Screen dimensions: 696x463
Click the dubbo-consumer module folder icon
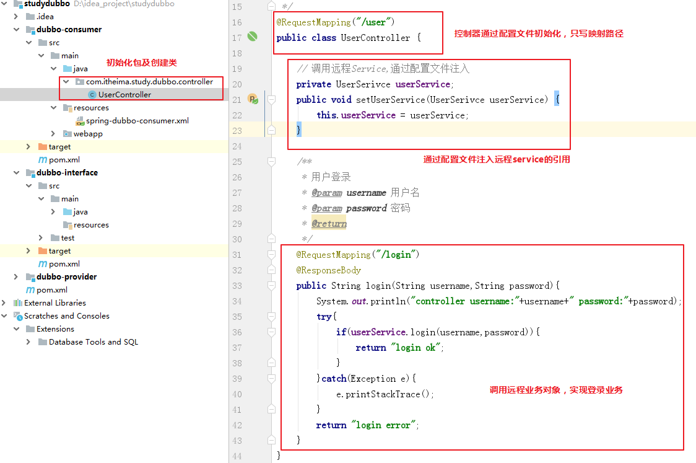[x=30, y=30]
